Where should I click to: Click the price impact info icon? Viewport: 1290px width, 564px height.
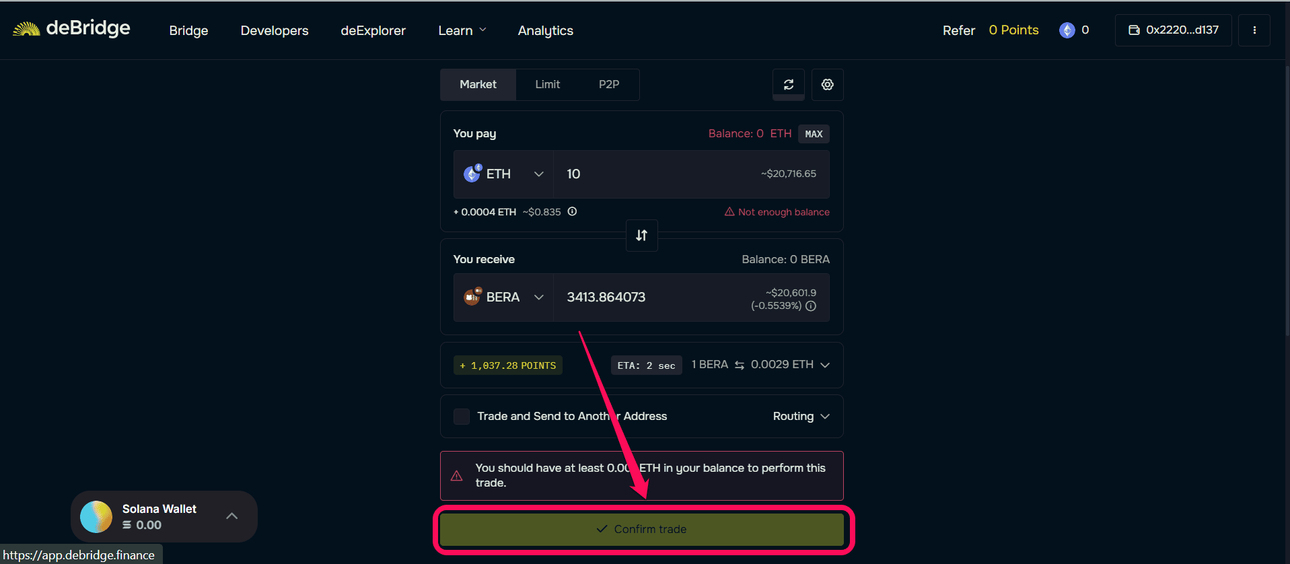pyautogui.click(x=811, y=306)
